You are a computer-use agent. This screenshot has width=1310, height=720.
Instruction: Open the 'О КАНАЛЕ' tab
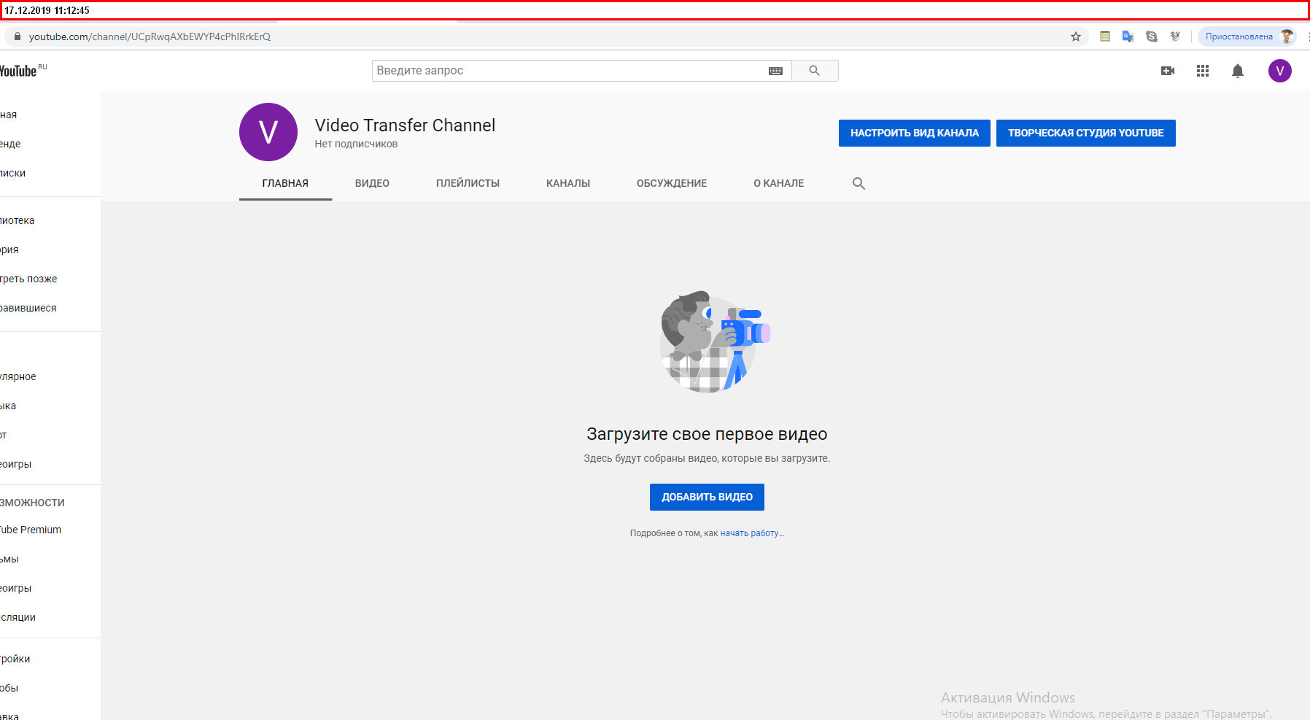pos(779,183)
